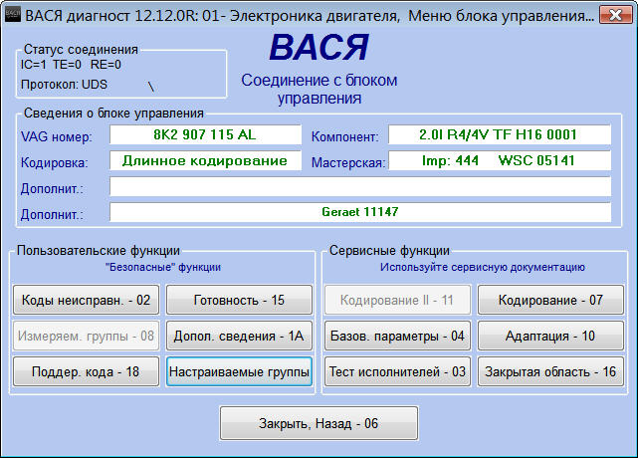
Task: Select the Компонент field with 2.0l R4/4V
Action: click(499, 134)
